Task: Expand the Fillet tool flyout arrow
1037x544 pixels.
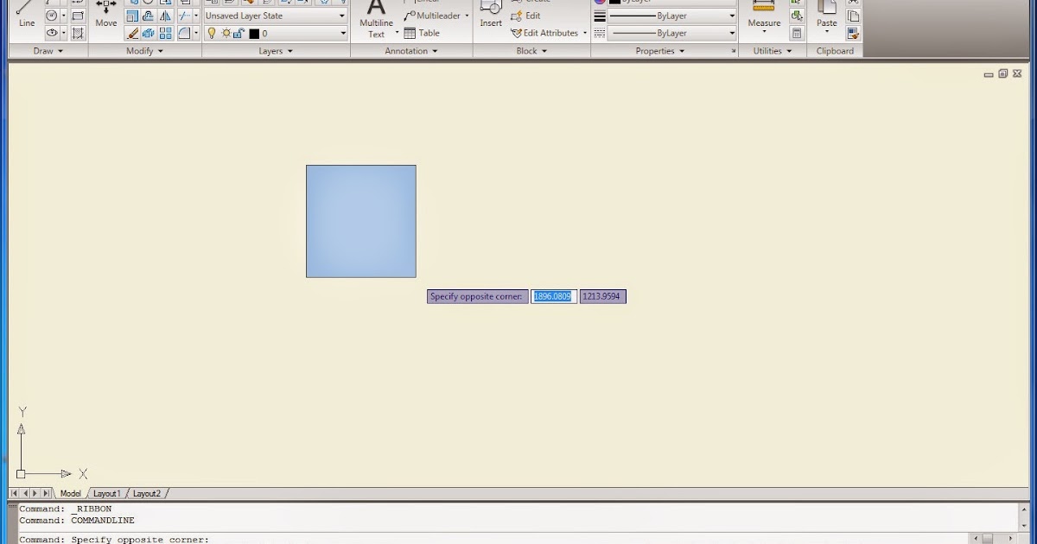Action: coord(196,33)
